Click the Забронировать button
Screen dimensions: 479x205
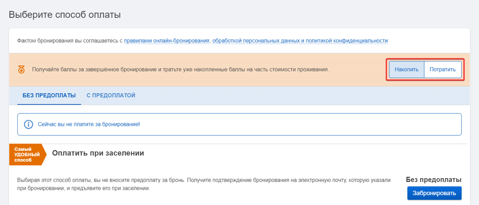click(x=434, y=193)
